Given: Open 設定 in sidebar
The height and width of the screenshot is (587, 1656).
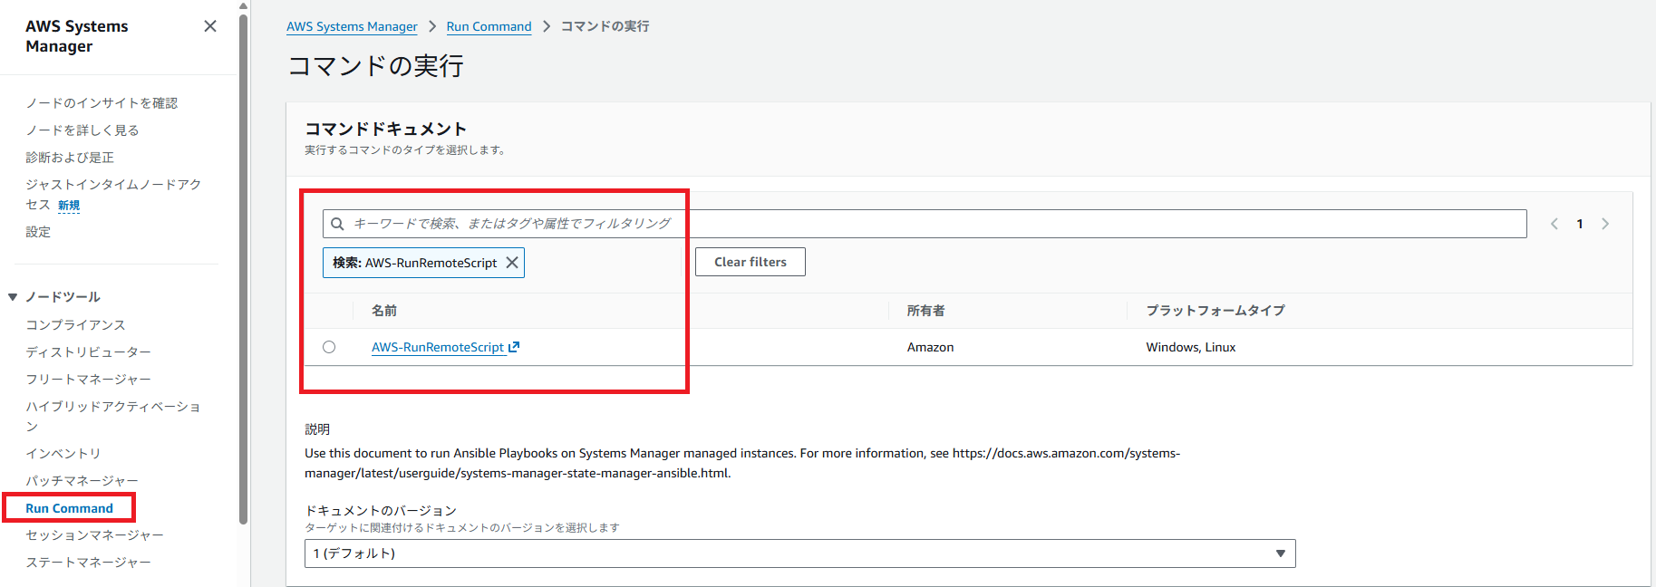Looking at the screenshot, I should point(38,232).
